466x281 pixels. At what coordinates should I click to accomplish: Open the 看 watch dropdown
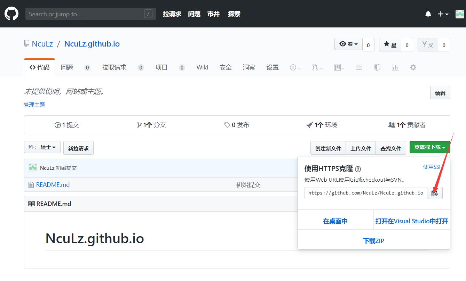tap(348, 44)
